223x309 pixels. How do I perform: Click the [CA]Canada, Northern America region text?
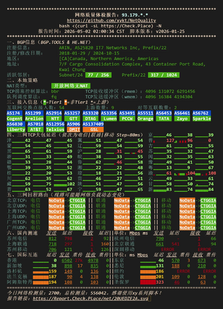pos(109,59)
